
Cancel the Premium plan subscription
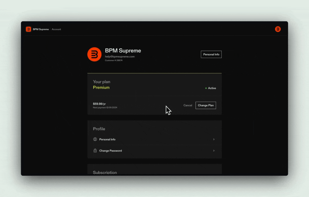pyautogui.click(x=188, y=105)
